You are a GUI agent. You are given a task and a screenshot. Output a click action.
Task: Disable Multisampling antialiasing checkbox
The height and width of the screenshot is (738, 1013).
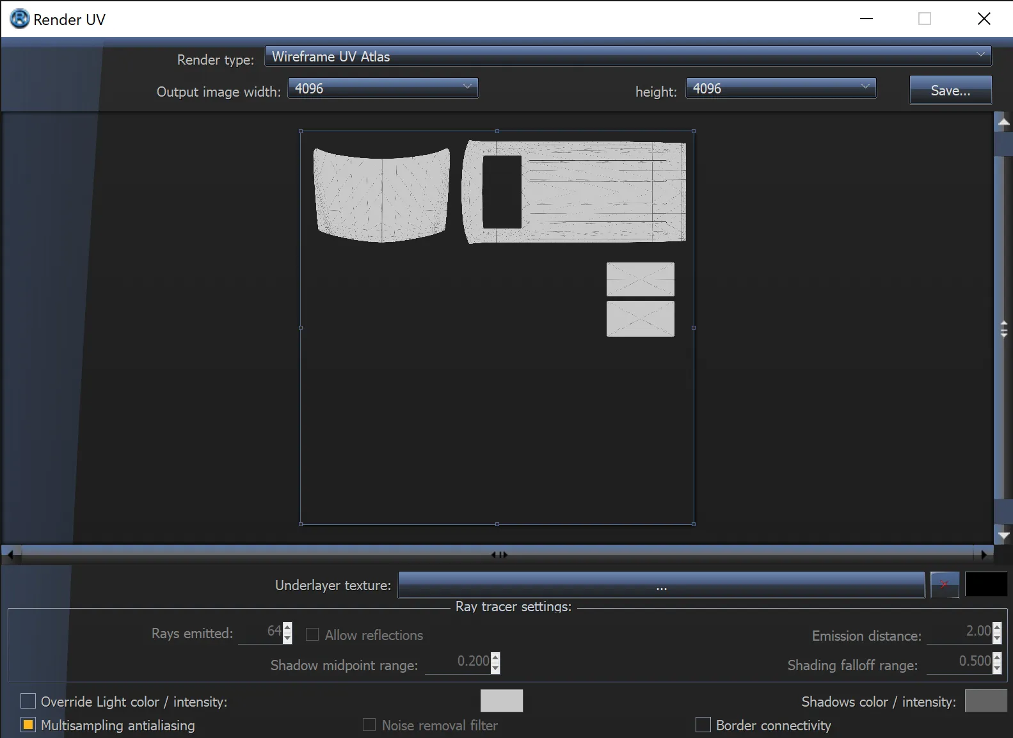[x=28, y=725]
